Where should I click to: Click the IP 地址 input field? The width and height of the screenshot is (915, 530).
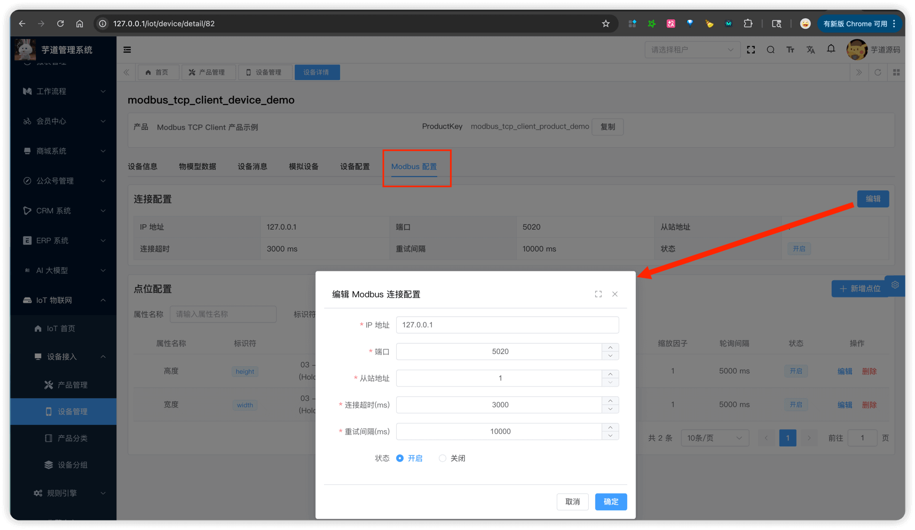coord(507,325)
